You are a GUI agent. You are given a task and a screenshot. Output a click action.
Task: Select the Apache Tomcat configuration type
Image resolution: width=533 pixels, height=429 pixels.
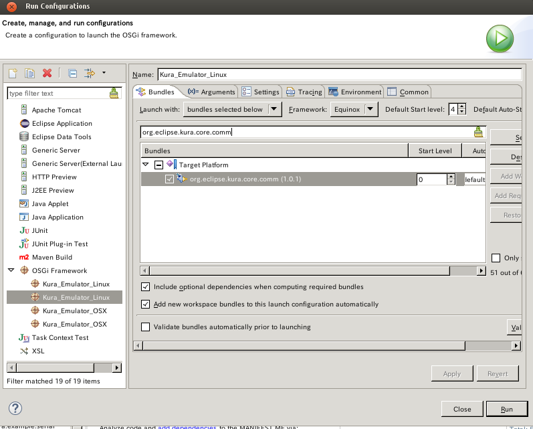click(56, 110)
